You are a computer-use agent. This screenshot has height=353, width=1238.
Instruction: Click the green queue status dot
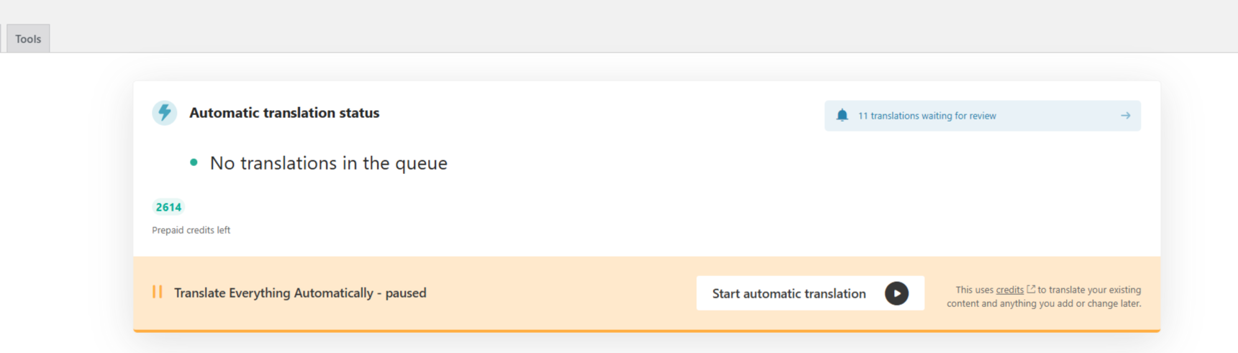pyautogui.click(x=194, y=162)
